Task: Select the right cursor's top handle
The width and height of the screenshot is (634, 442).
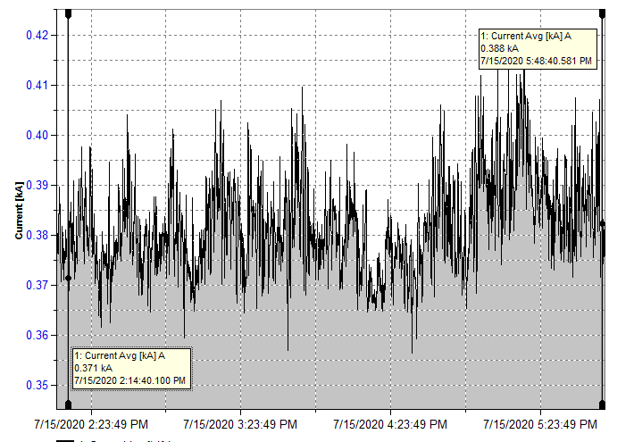Action: 602,14
